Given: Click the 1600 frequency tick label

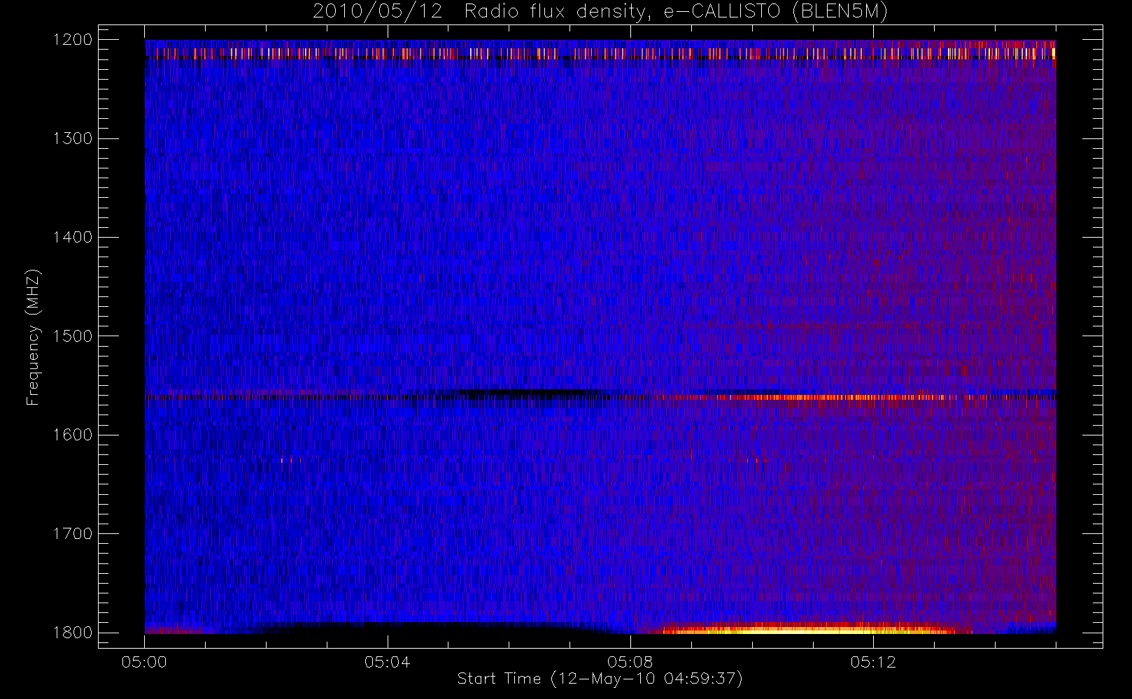Looking at the screenshot, I should pyautogui.click(x=73, y=435).
